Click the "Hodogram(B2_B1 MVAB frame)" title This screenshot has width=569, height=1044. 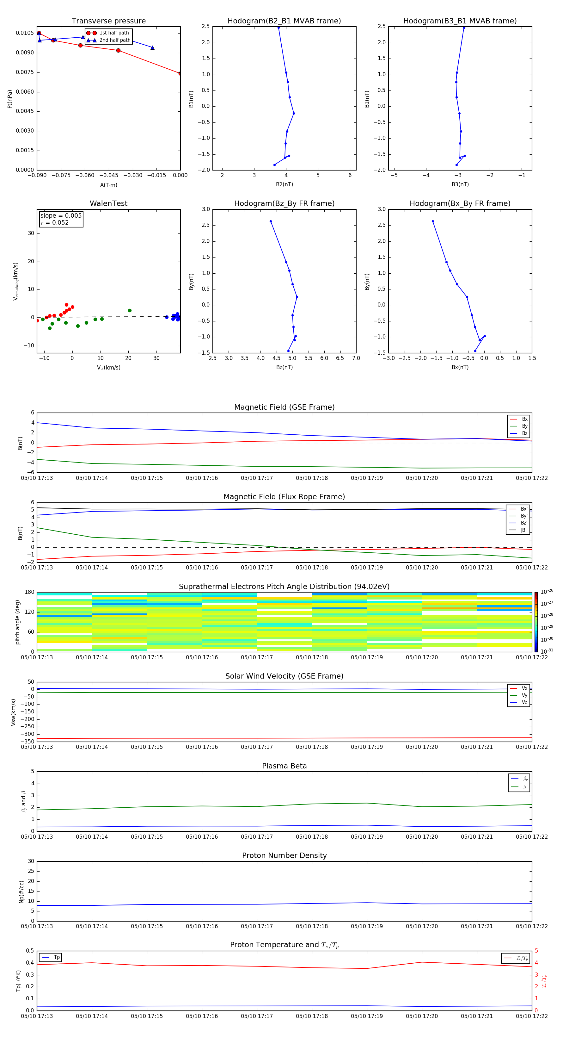click(x=284, y=21)
